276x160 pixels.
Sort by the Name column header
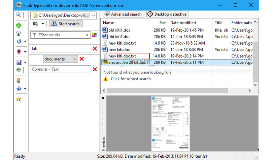108,23
